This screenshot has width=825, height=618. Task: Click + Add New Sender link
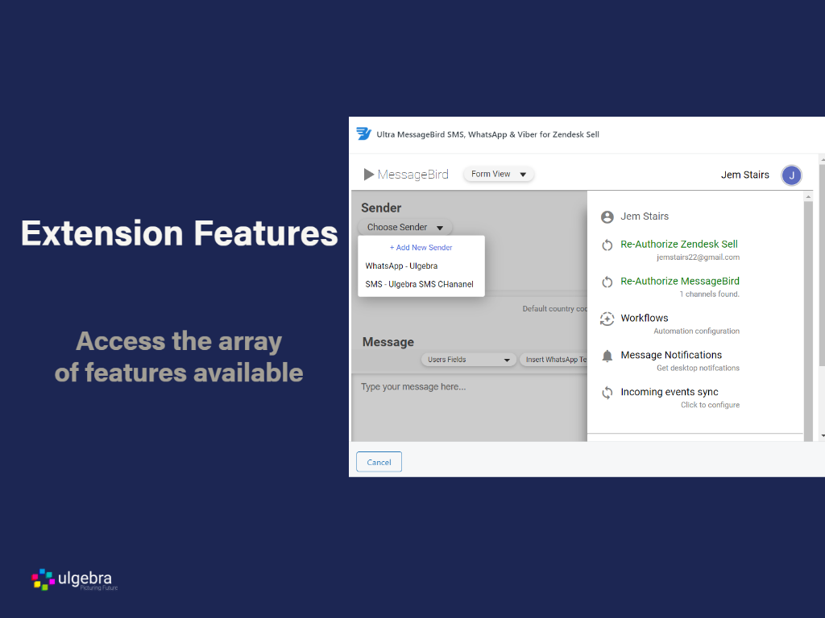click(x=421, y=248)
